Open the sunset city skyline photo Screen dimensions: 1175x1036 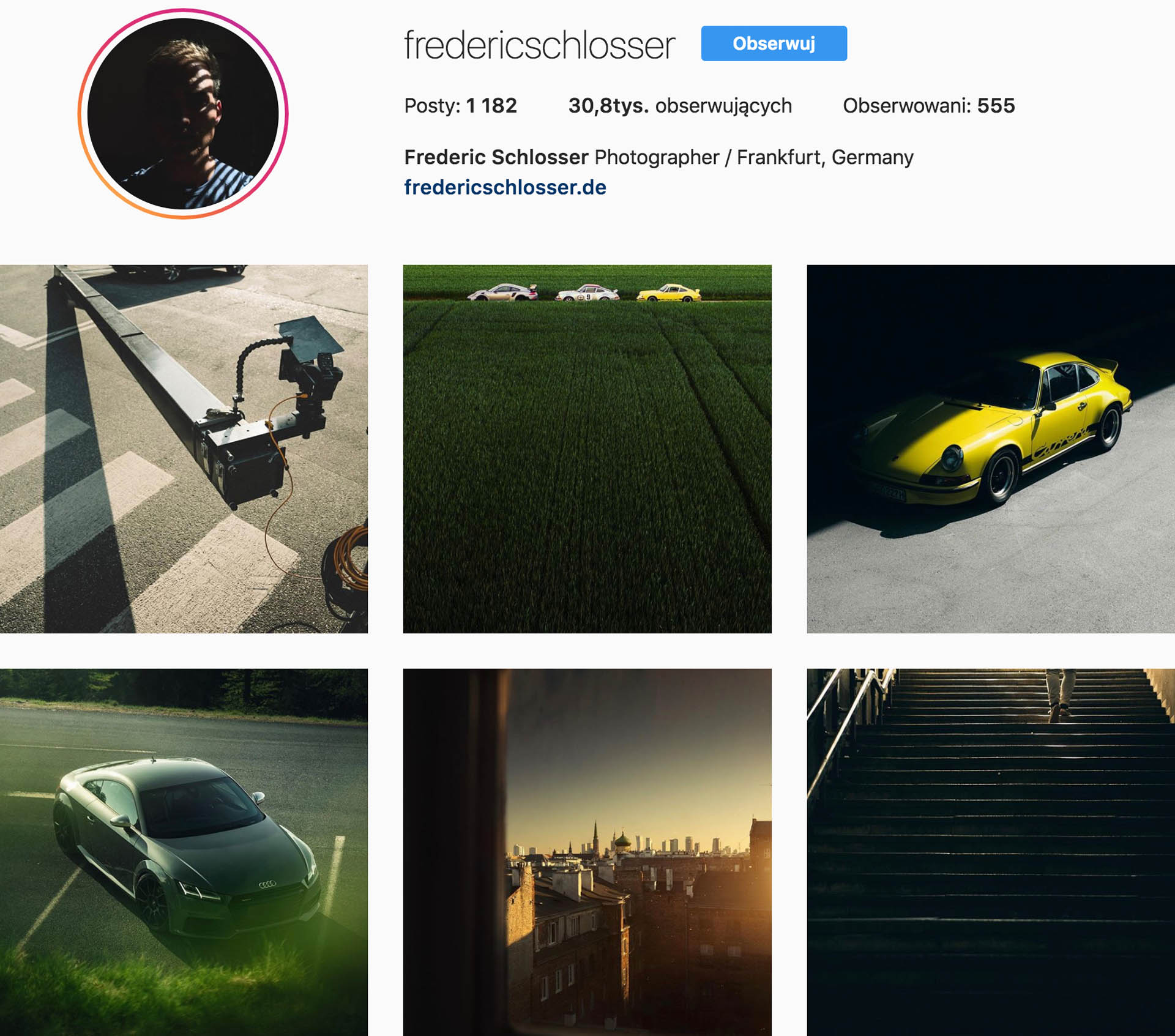pyautogui.click(x=587, y=852)
